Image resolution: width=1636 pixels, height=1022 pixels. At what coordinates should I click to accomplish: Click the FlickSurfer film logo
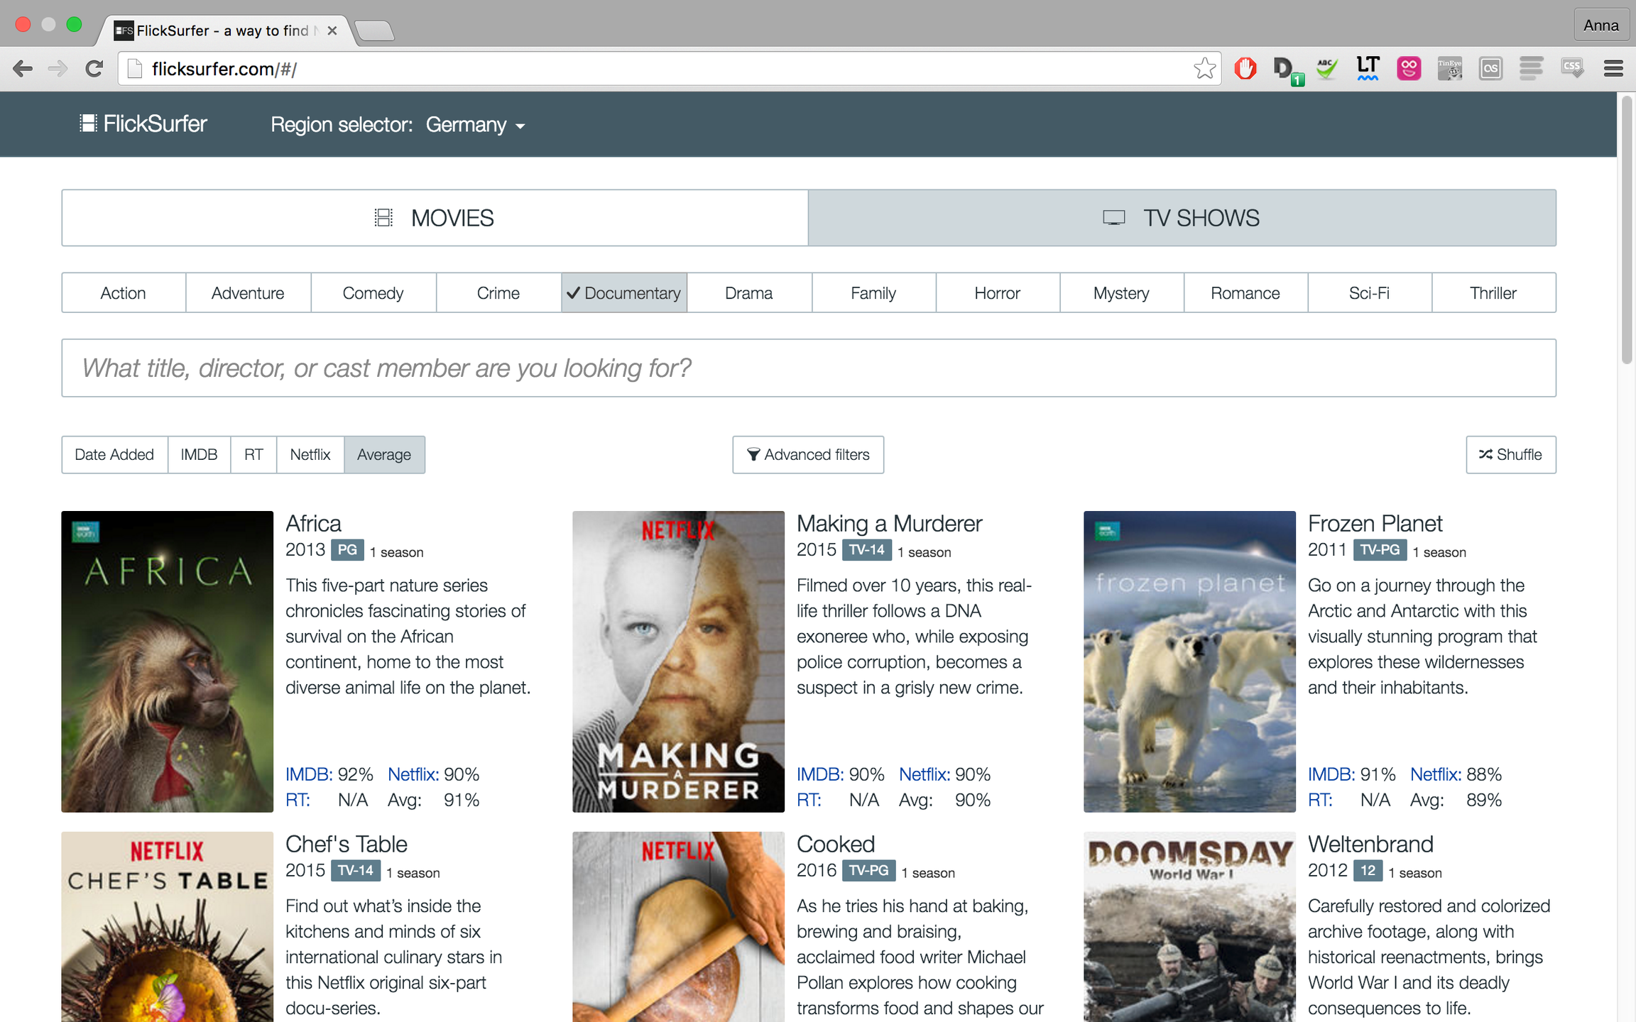pos(143,123)
